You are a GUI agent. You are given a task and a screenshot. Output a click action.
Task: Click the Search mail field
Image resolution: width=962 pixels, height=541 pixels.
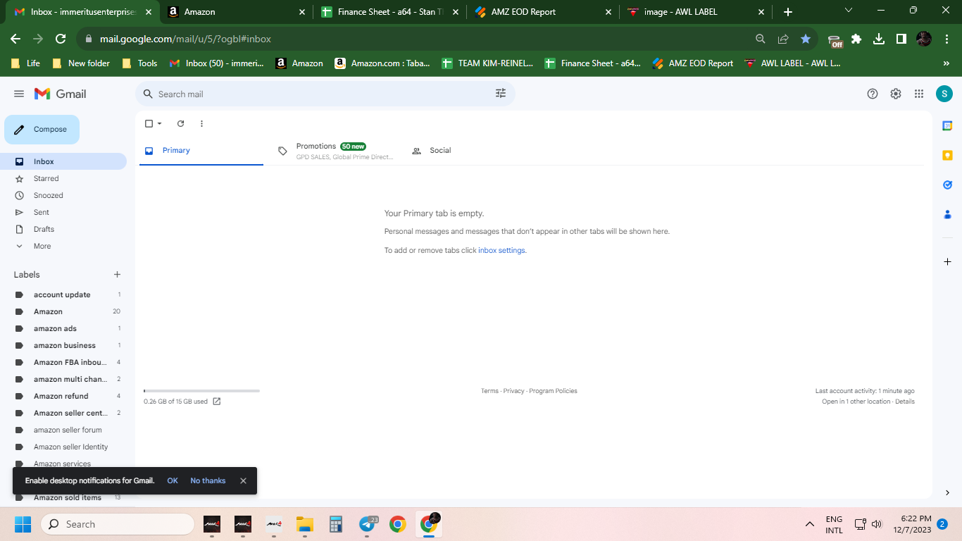(x=325, y=94)
